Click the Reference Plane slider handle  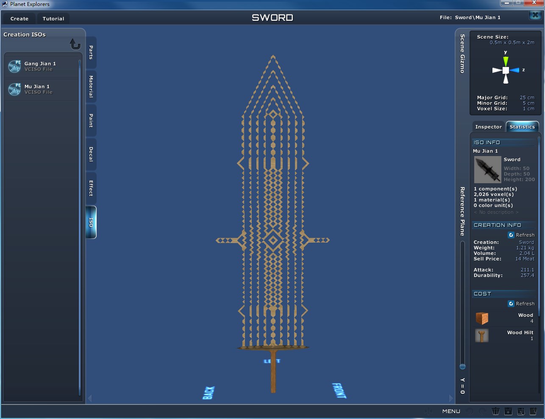tap(462, 366)
